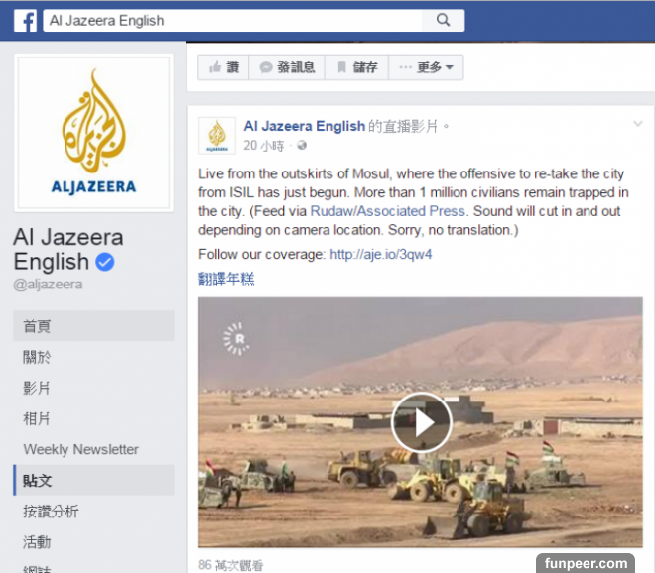Click the blue verified badge
The width and height of the screenshot is (655, 573).
(105, 262)
